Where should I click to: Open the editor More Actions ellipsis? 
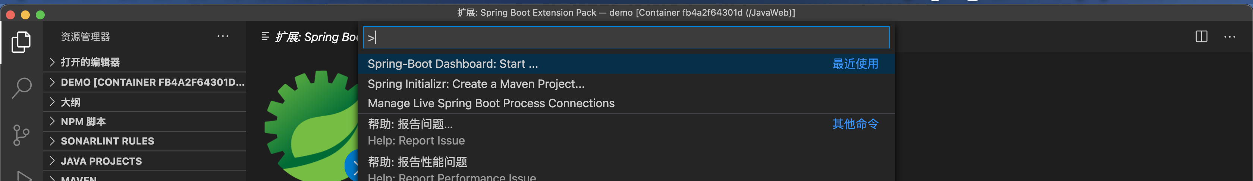(x=1229, y=37)
